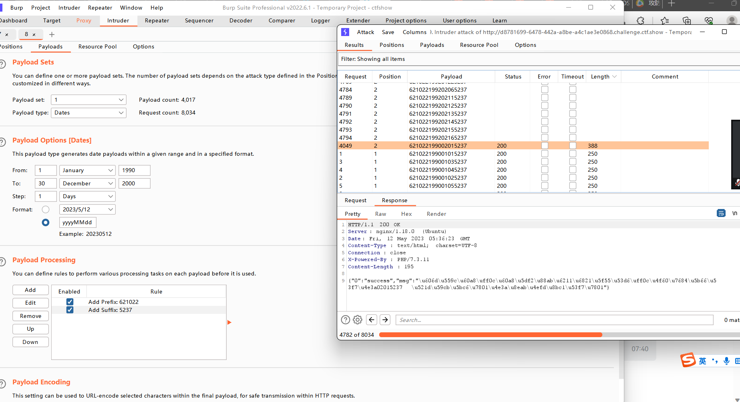Image resolution: width=740 pixels, height=402 pixels.
Task: Switch to the Repeater tab
Action: 157,20
